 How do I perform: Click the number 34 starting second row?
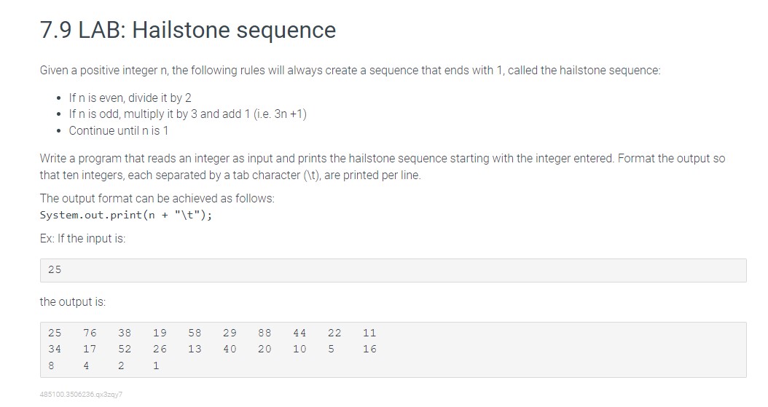pyautogui.click(x=55, y=349)
